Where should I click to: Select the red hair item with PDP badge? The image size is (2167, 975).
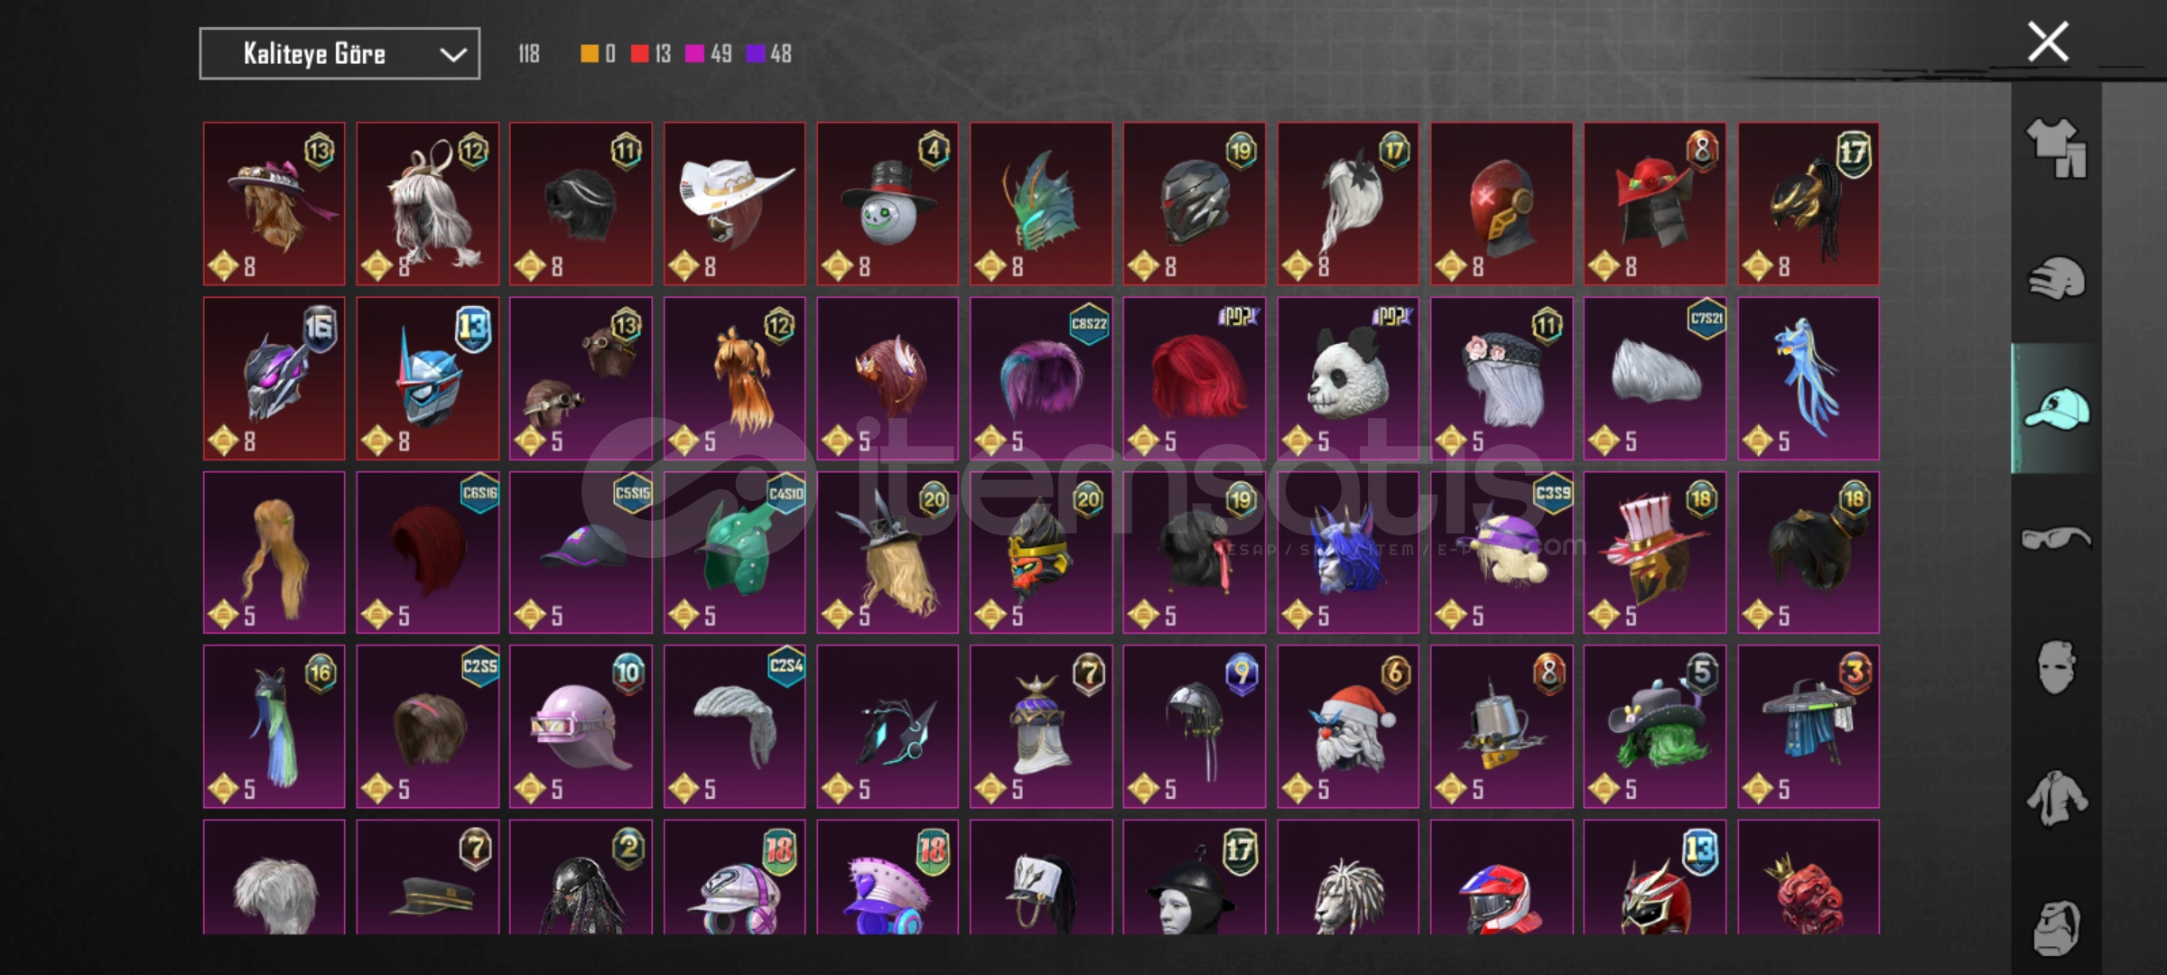click(1195, 378)
